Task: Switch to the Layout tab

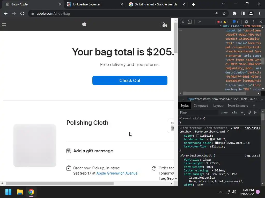Action: point(218,106)
